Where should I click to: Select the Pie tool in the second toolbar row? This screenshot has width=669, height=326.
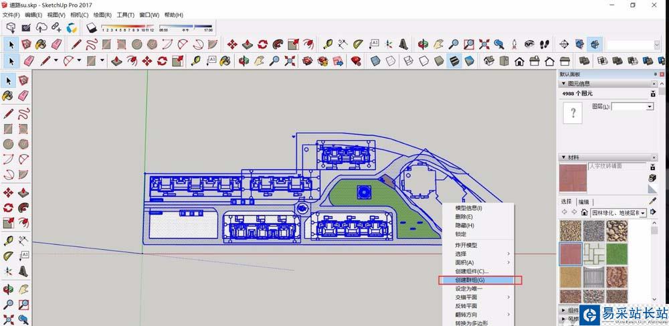[213, 44]
